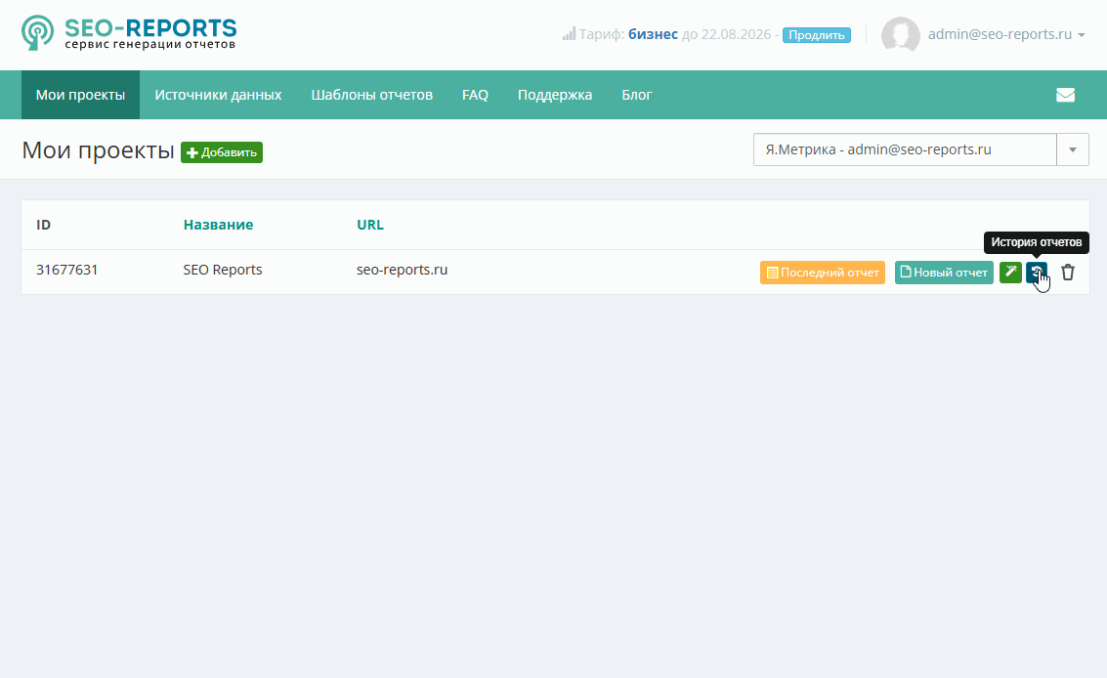Delete project with the trash icon

pyautogui.click(x=1068, y=272)
